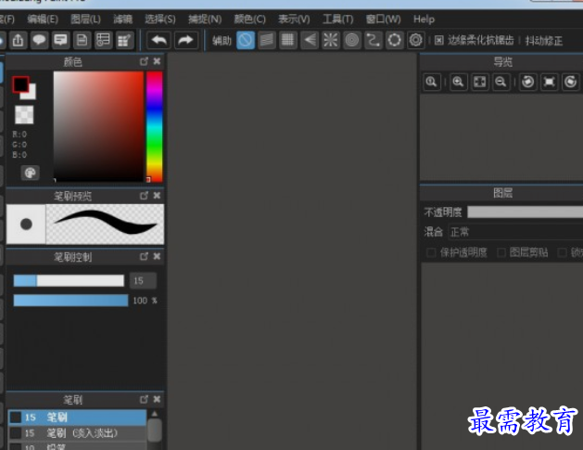Toggle the 图层剪贴 checkbox
This screenshot has width=583, height=450.
tap(501, 252)
